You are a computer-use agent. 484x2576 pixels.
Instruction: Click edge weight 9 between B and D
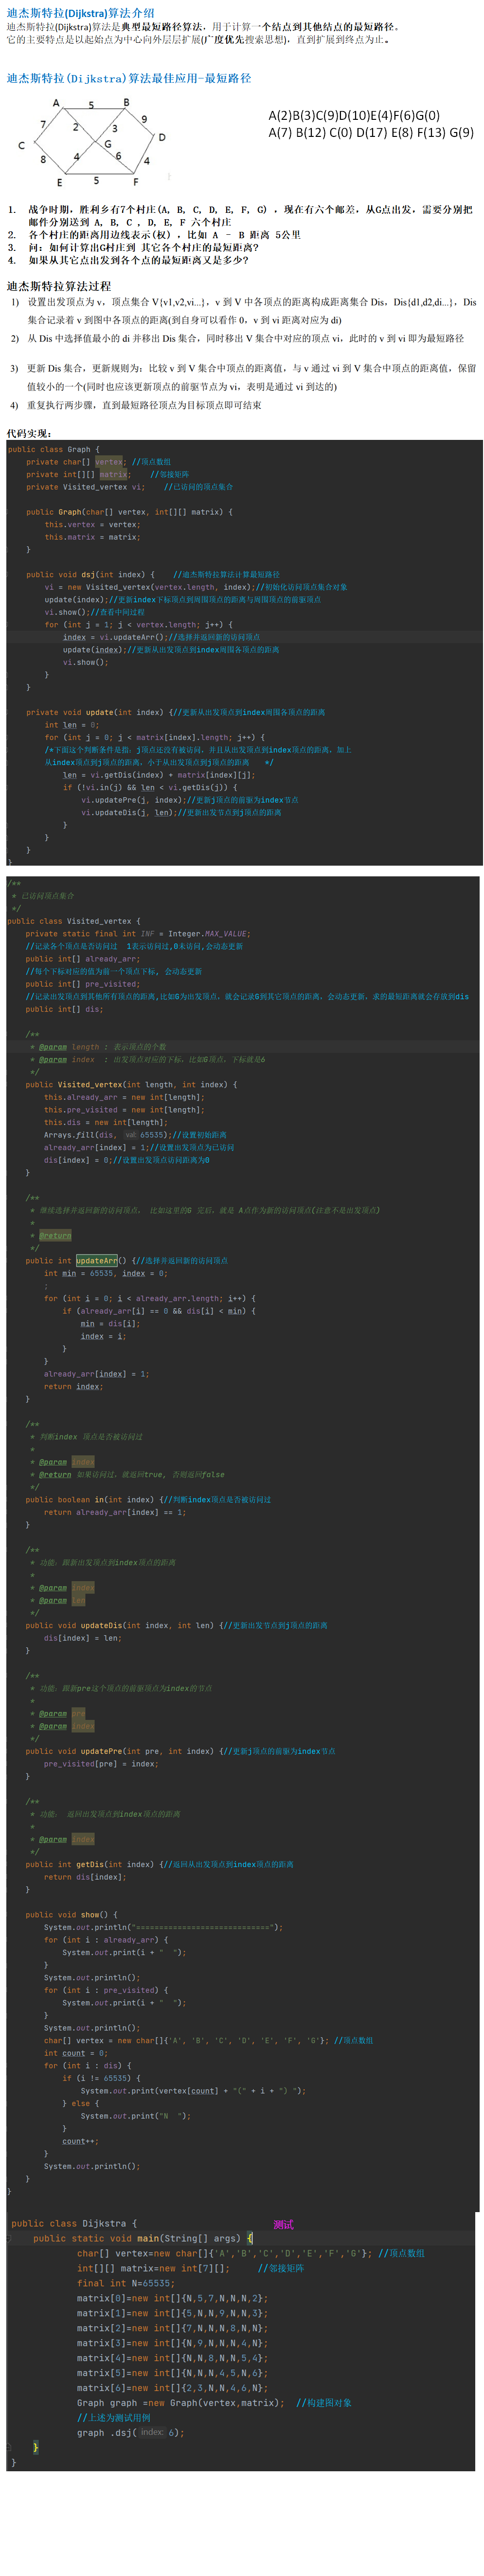point(143,119)
